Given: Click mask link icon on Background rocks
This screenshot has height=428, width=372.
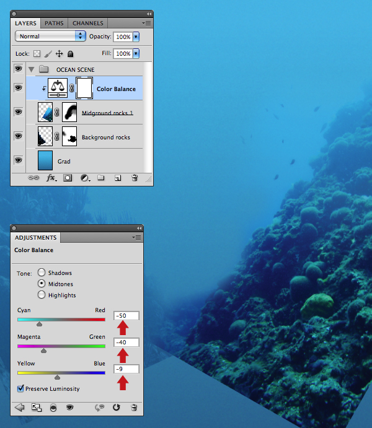Looking at the screenshot, I should click(57, 136).
